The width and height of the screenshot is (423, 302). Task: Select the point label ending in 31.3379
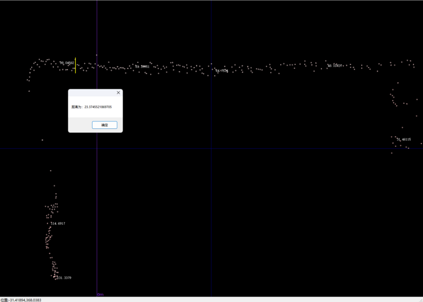pos(62,278)
